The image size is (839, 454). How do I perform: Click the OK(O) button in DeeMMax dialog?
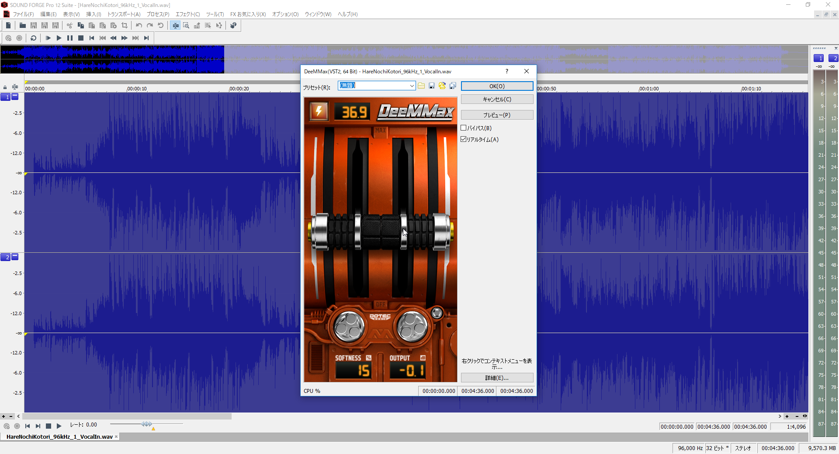tap(497, 86)
